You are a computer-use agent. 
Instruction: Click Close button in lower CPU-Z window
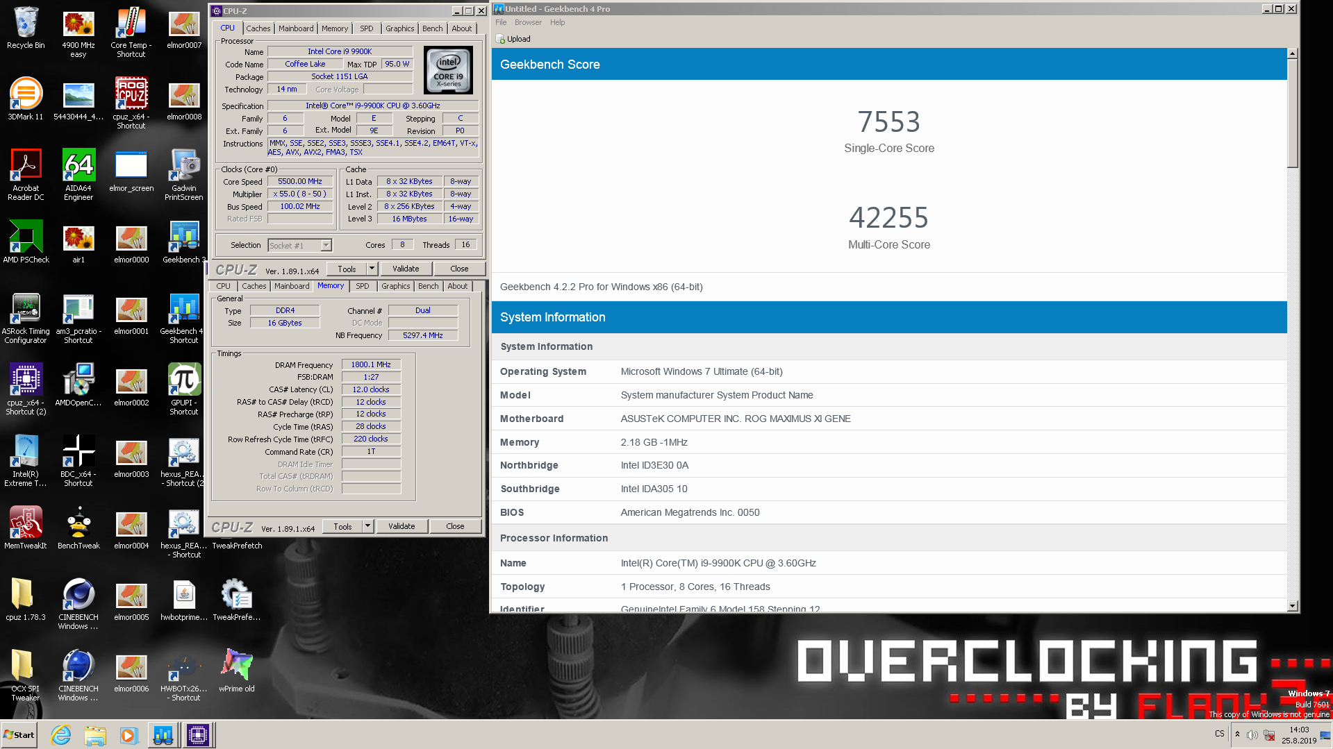pyautogui.click(x=455, y=526)
